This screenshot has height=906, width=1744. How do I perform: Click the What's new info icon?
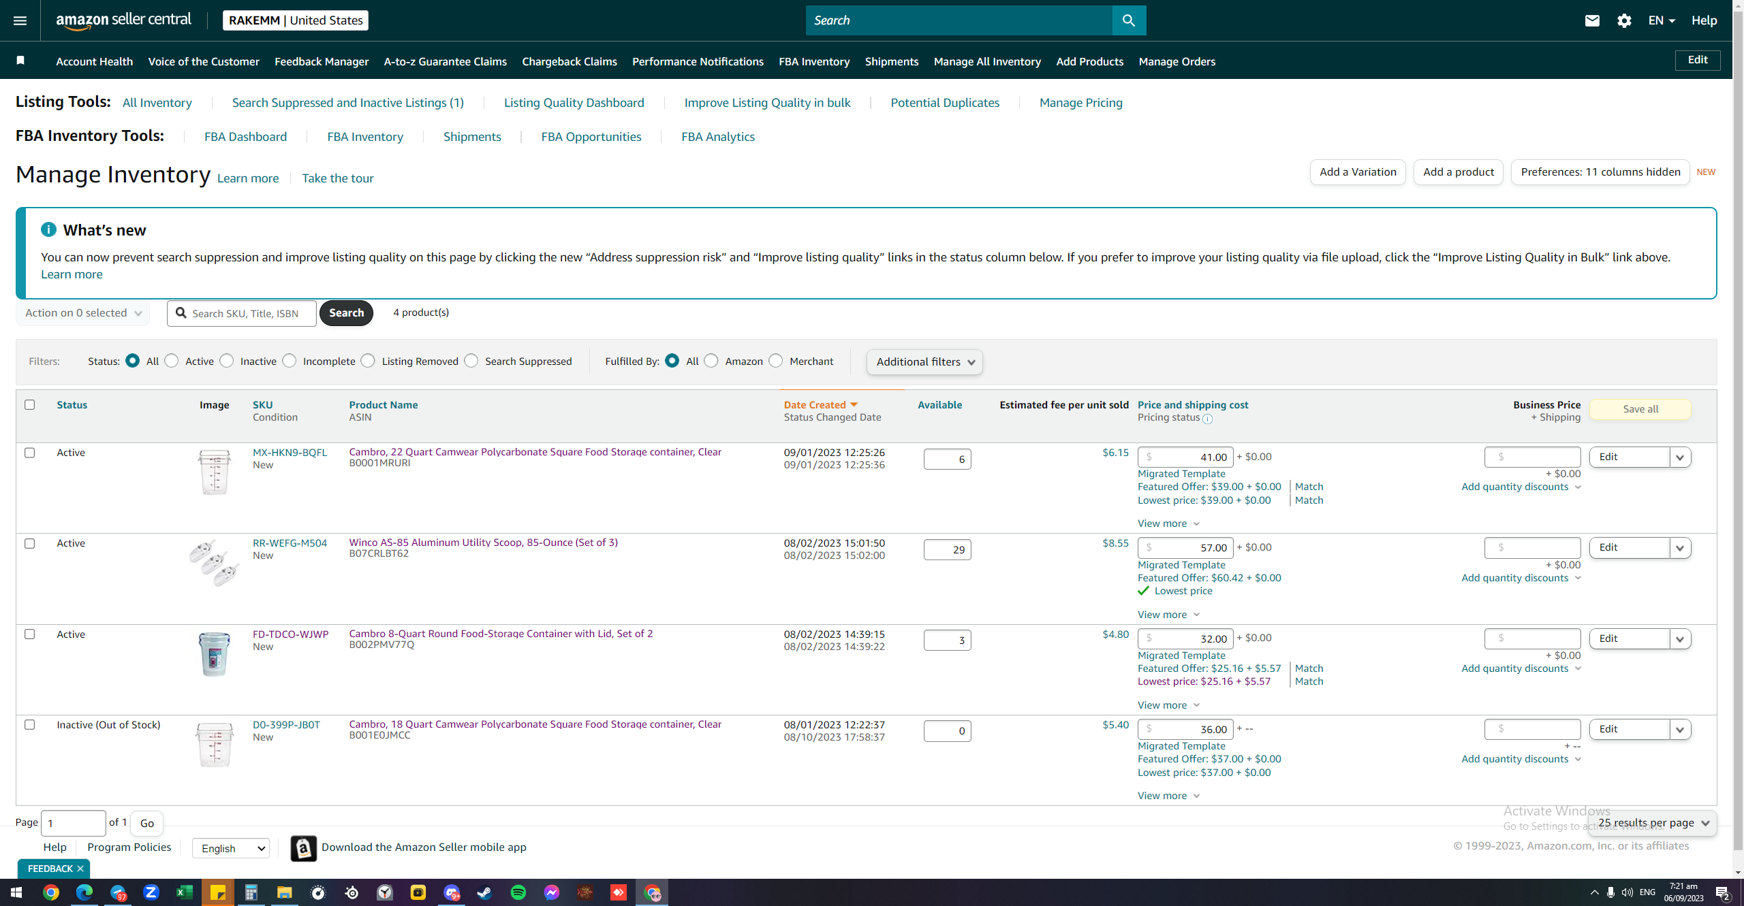click(48, 229)
